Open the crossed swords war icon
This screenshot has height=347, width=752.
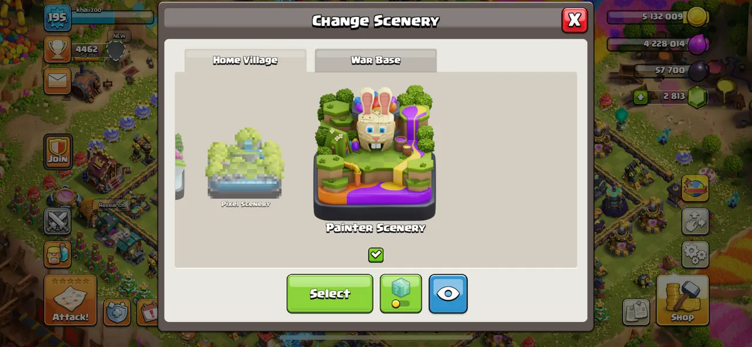(58, 221)
